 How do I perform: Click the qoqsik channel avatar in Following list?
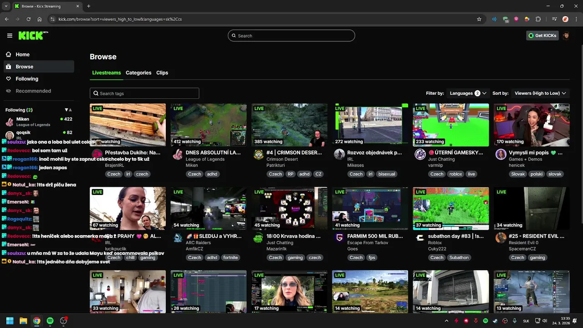10,135
